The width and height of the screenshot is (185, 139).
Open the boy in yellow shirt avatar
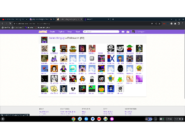pyautogui.click(x=120, y=59)
